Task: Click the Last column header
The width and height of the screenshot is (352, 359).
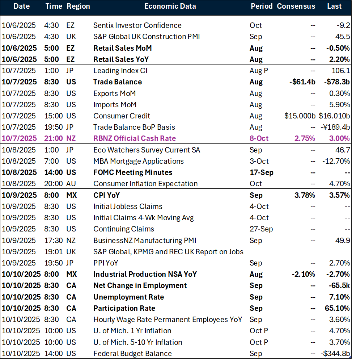Action: [x=334, y=6]
